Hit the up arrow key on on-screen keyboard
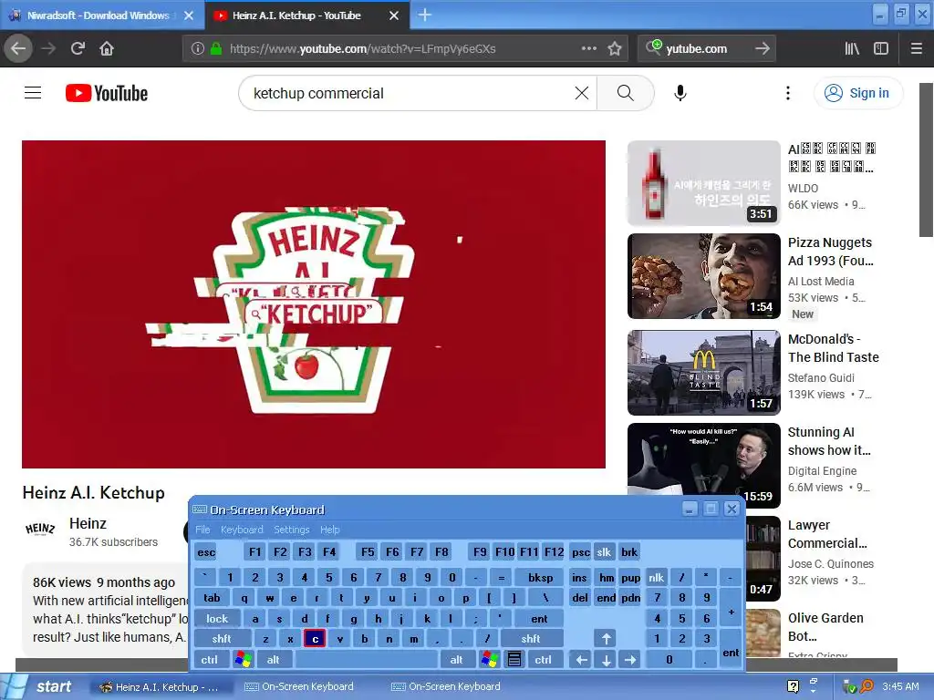Screen dimensions: 934x700 [x=606, y=639]
